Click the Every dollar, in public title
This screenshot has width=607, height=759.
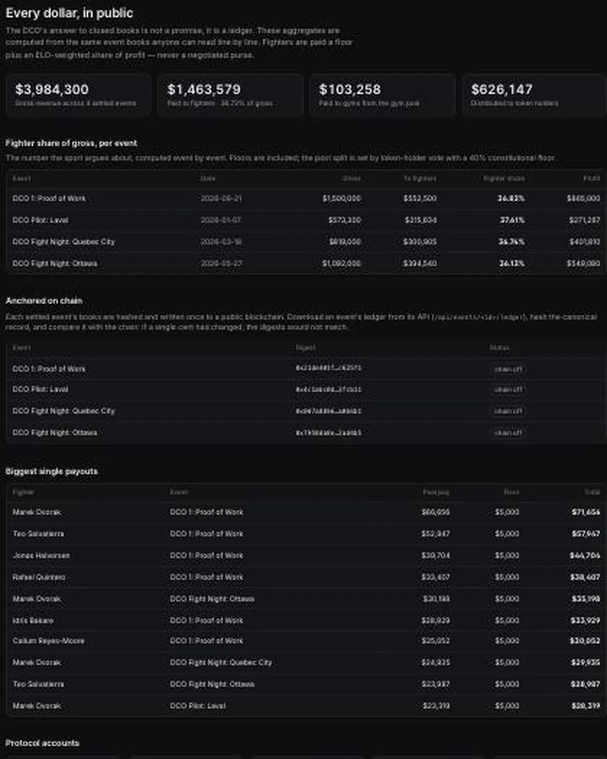(x=69, y=13)
